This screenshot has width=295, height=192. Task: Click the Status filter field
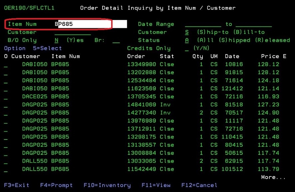(x=187, y=40)
